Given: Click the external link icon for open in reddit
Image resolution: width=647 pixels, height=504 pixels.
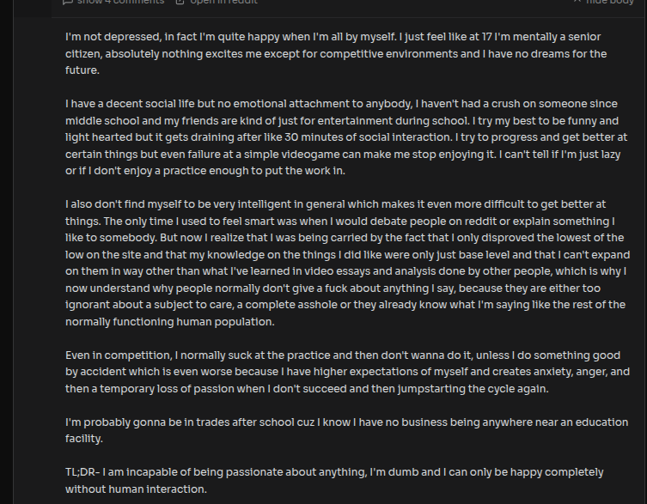Looking at the screenshot, I should click(x=180, y=2).
